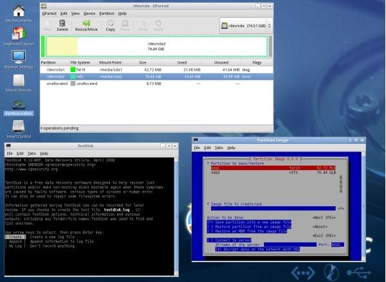Select the [ Append ] option in TestDisk

15,242
